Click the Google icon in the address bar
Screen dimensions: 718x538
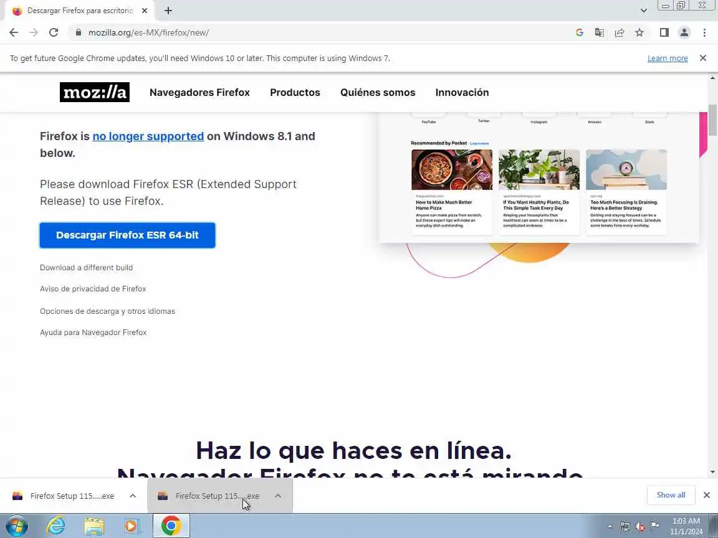coord(579,32)
